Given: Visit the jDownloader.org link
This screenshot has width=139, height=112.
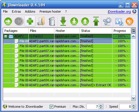Looking at the screenshot, I should click(119, 11).
